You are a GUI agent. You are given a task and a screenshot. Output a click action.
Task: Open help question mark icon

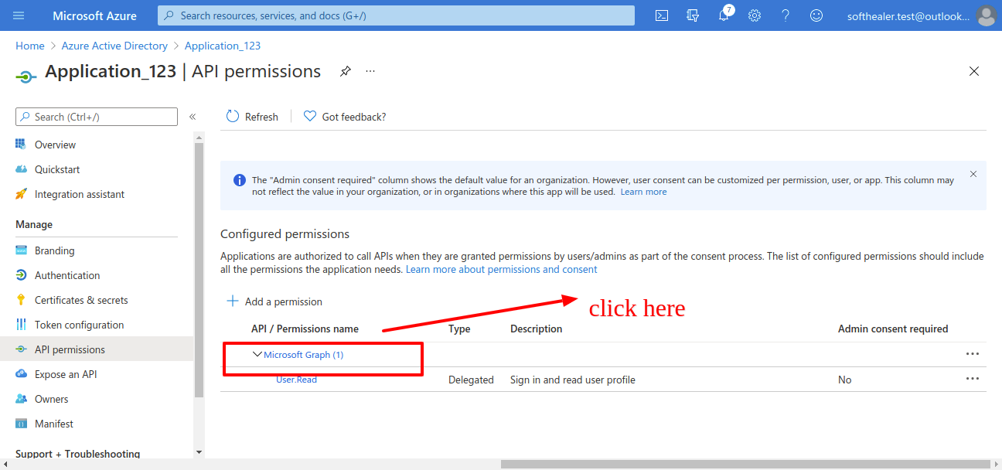click(x=786, y=15)
